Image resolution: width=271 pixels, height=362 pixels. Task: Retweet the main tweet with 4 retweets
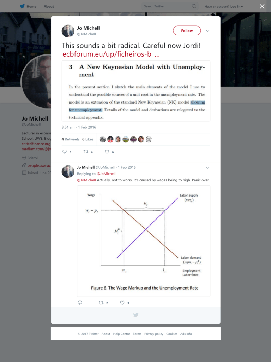[86, 152]
